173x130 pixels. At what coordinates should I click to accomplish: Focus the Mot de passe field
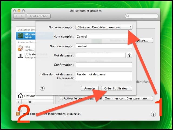[x=101, y=55]
